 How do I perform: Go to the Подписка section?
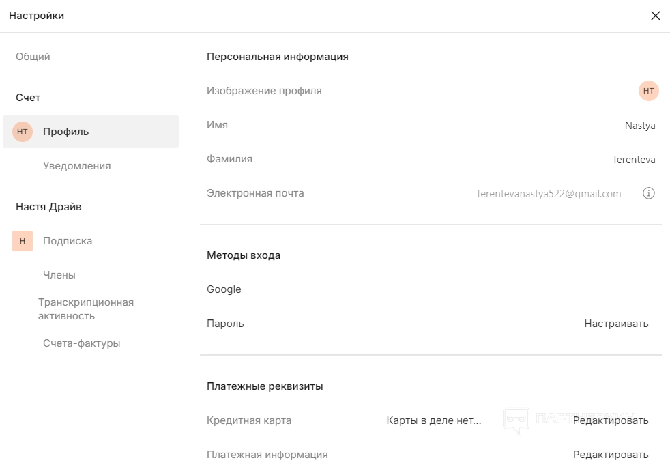(x=68, y=241)
